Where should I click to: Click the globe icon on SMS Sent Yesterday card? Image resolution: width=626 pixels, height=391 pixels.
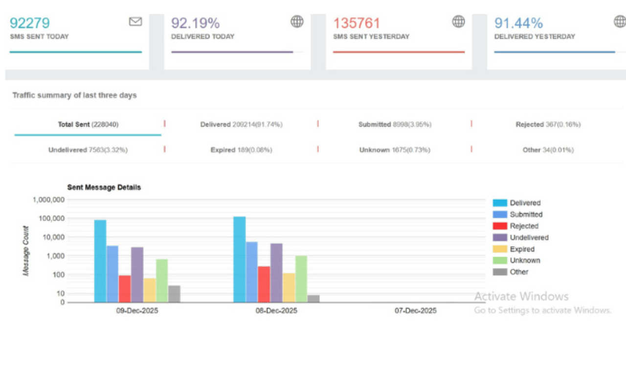458,21
